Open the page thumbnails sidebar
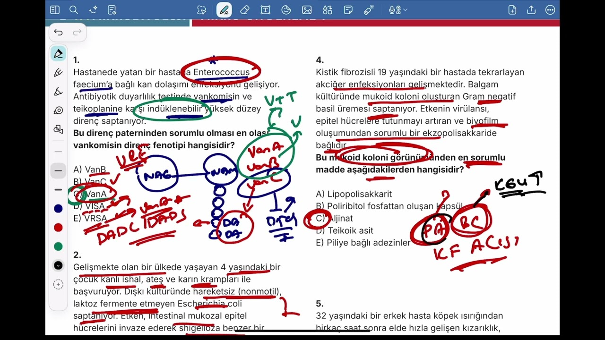 (55, 9)
